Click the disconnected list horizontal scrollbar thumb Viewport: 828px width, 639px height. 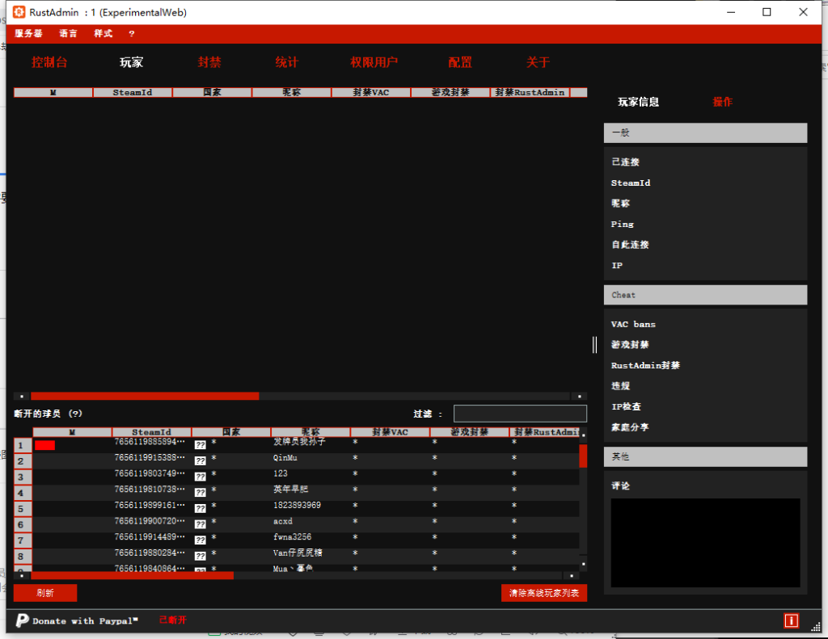coord(132,576)
